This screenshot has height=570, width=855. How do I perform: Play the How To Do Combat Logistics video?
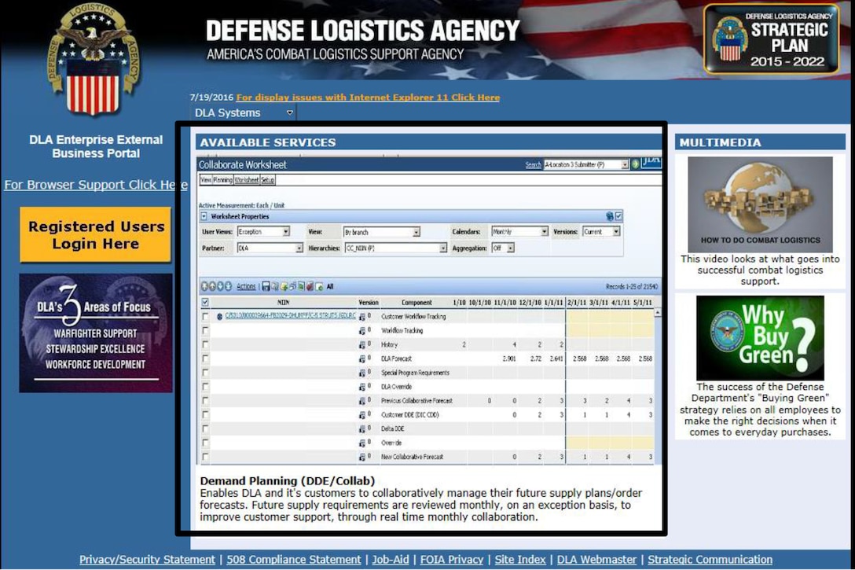pyautogui.click(x=760, y=204)
